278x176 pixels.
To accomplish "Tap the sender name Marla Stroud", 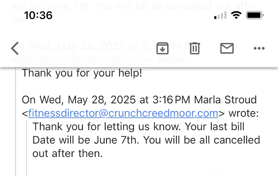I will (x=225, y=100).
